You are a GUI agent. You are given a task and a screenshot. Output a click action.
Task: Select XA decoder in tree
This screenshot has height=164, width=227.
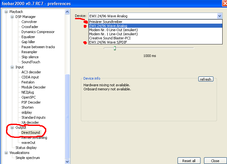click(x=30, y=122)
